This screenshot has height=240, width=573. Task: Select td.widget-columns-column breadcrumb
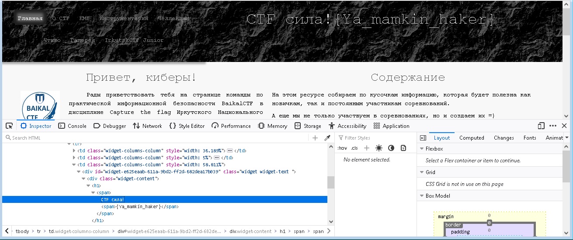click(x=79, y=231)
